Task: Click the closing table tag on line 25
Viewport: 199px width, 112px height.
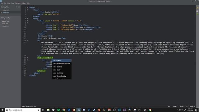Action: [41, 71]
